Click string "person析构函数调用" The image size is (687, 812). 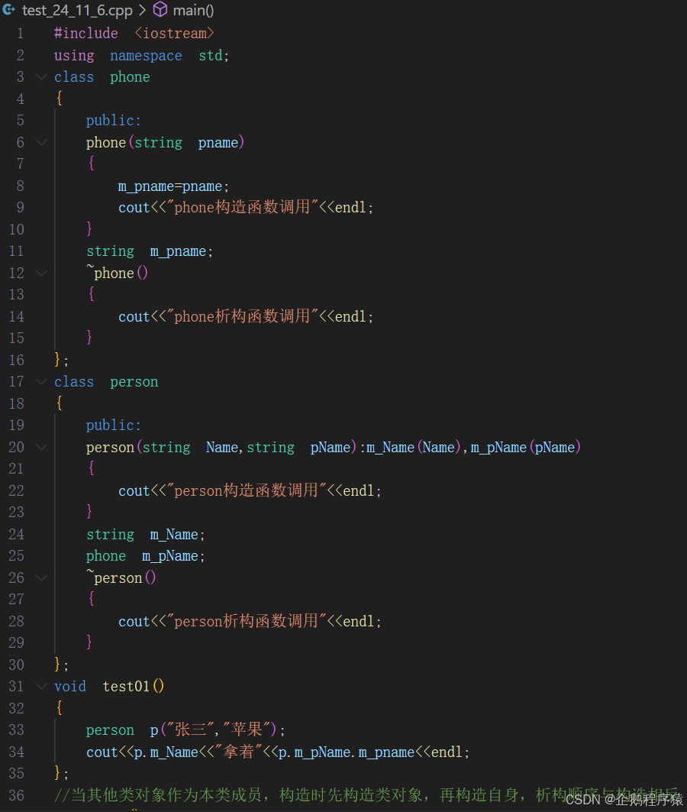[246, 620]
